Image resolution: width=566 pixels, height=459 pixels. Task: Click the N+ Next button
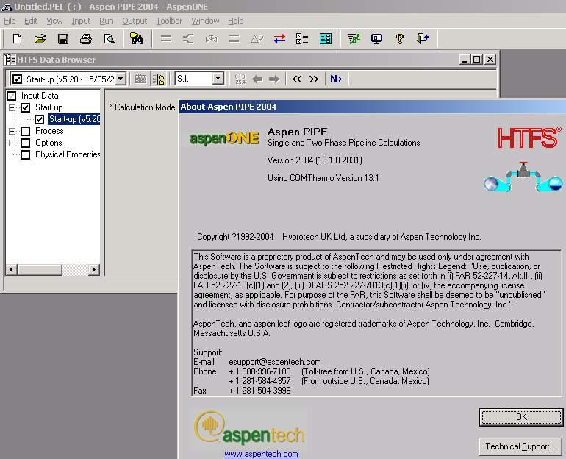coord(336,79)
